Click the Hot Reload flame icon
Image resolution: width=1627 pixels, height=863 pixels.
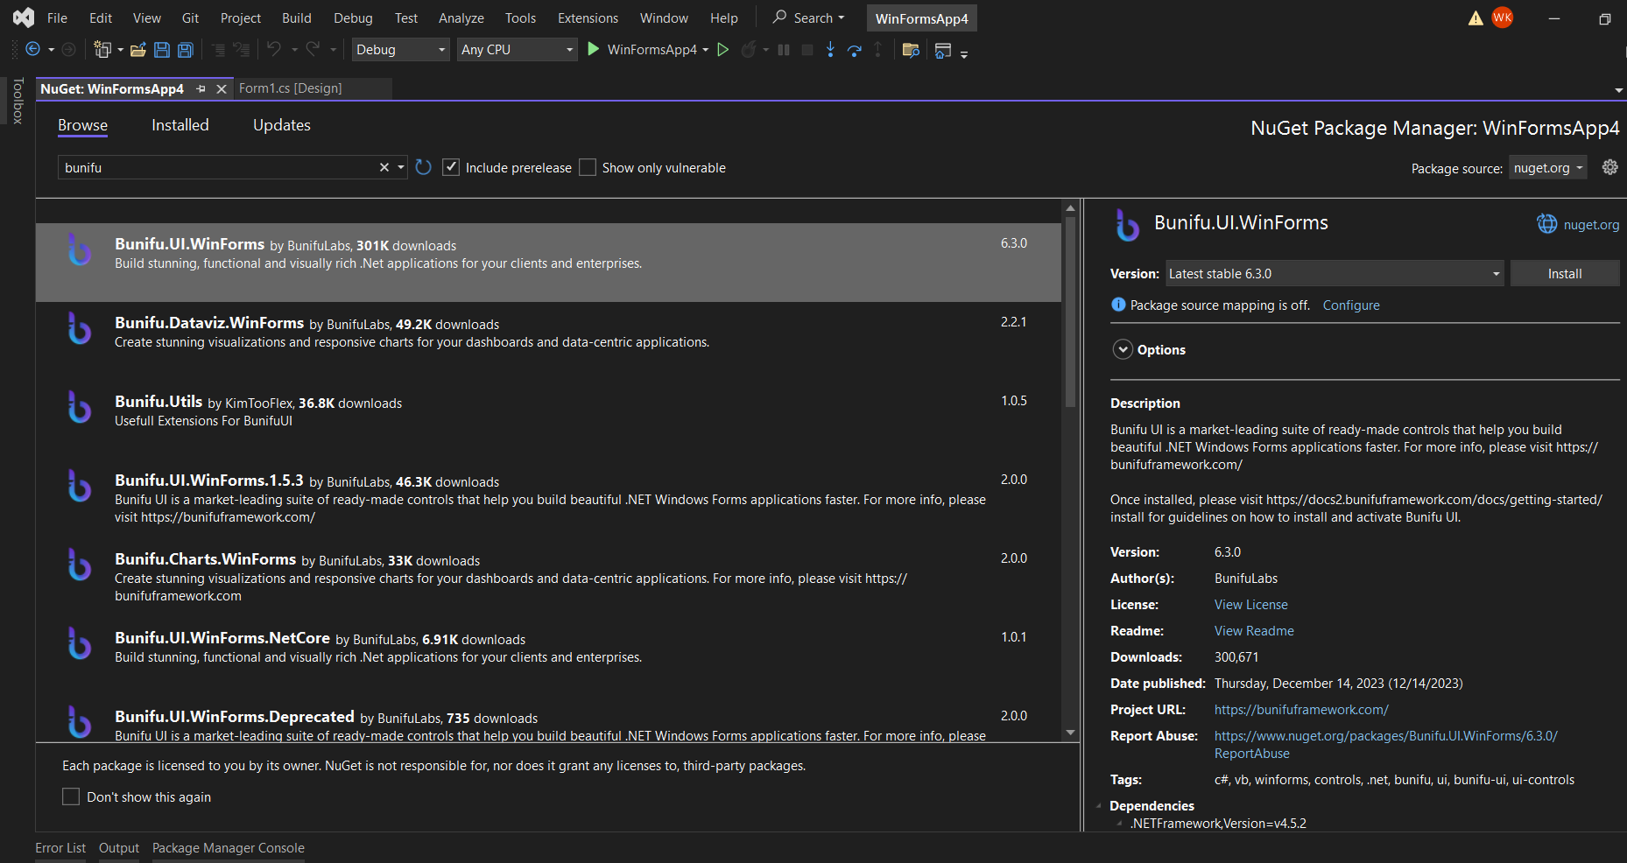(748, 50)
